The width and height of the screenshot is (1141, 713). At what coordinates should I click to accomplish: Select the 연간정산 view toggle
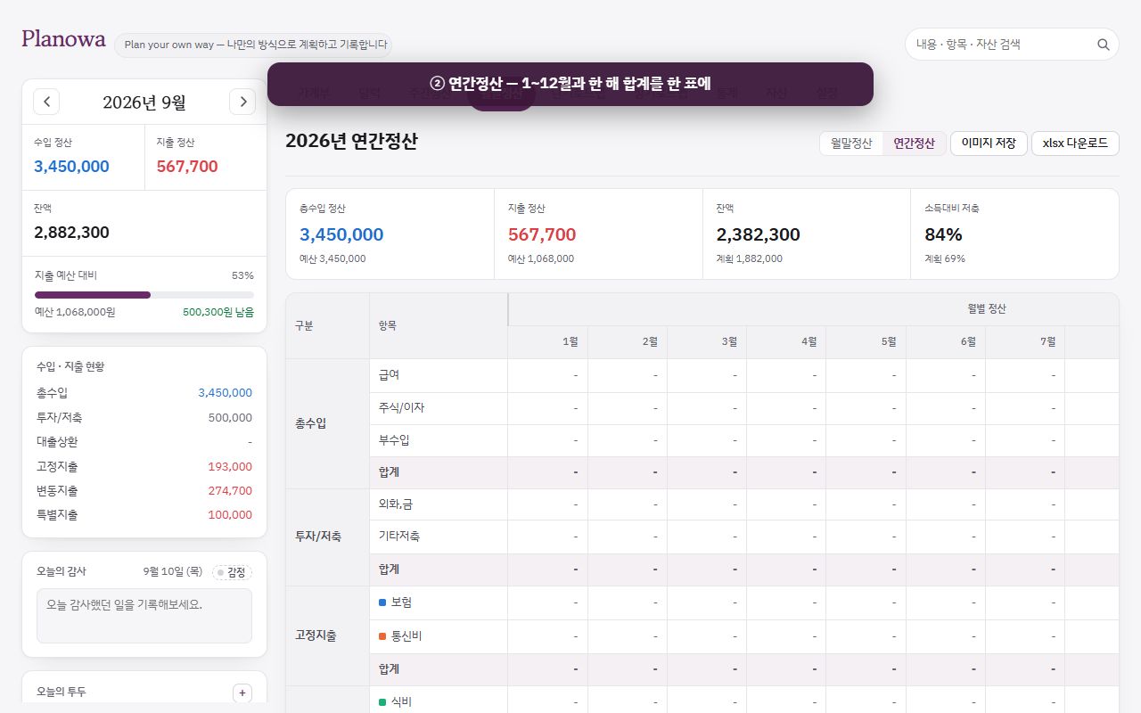914,143
